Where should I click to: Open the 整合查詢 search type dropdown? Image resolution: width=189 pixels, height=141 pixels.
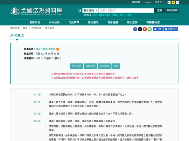90,10
